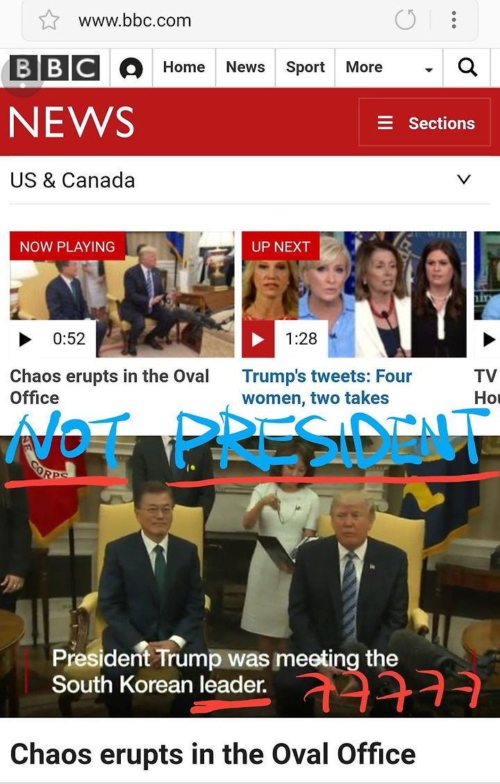Image resolution: width=500 pixels, height=784 pixels.
Task: Expand the US & Canada chevron
Action: click(464, 179)
